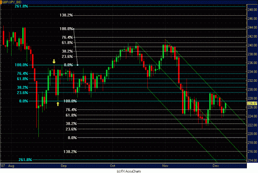
Task: Click the cyan 61.8% Fibonacci label
Action: (x=23, y=79)
